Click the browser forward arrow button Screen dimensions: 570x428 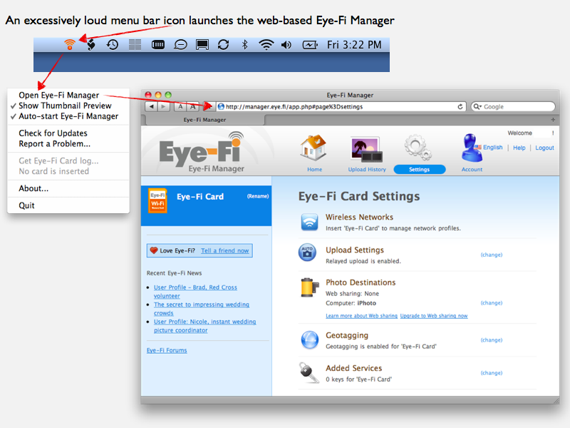164,106
